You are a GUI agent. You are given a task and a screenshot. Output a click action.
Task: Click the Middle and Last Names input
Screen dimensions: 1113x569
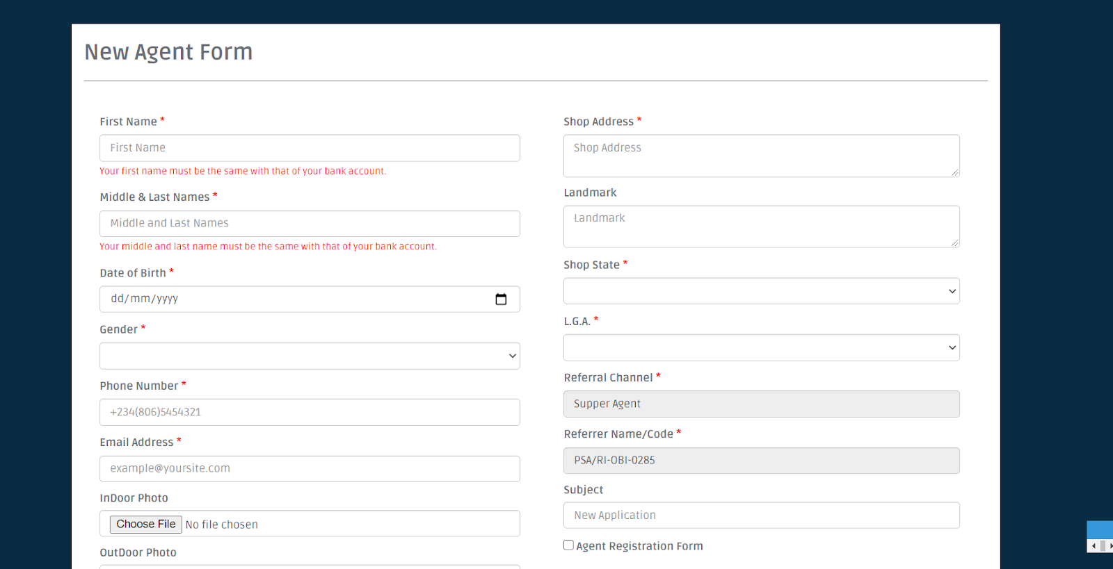coord(310,224)
